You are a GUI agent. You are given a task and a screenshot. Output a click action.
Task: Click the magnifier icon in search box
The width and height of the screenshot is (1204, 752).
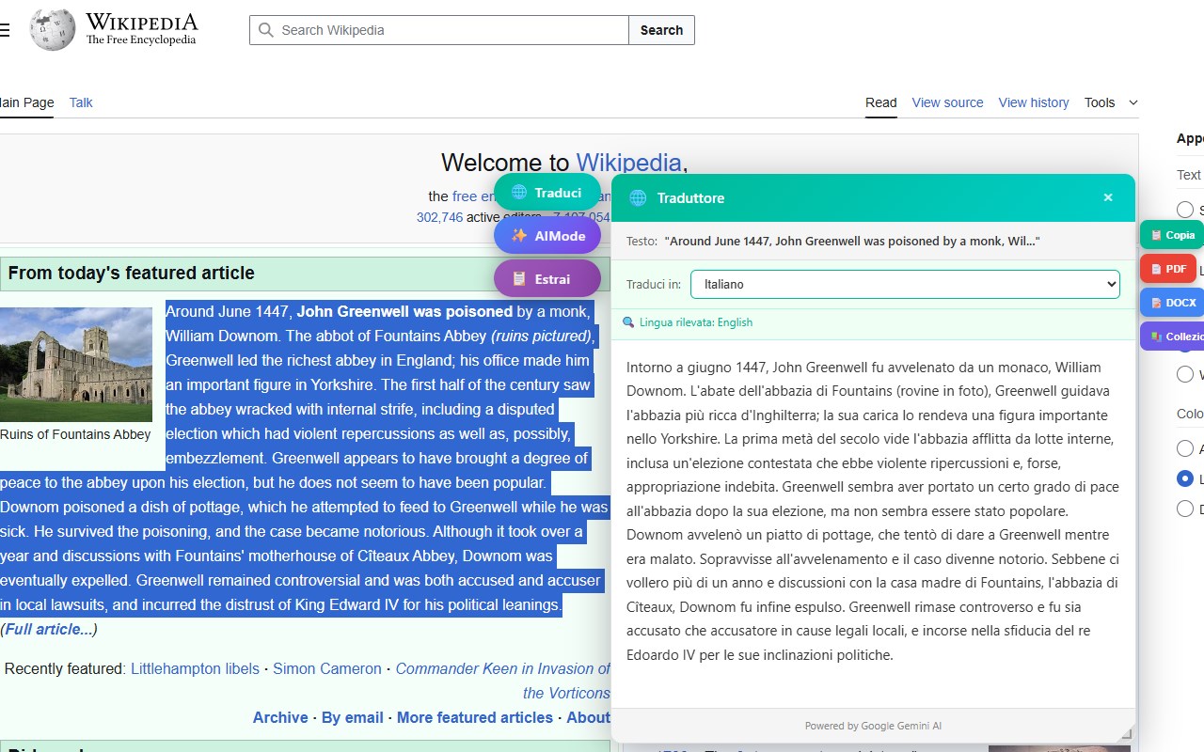[x=266, y=30]
